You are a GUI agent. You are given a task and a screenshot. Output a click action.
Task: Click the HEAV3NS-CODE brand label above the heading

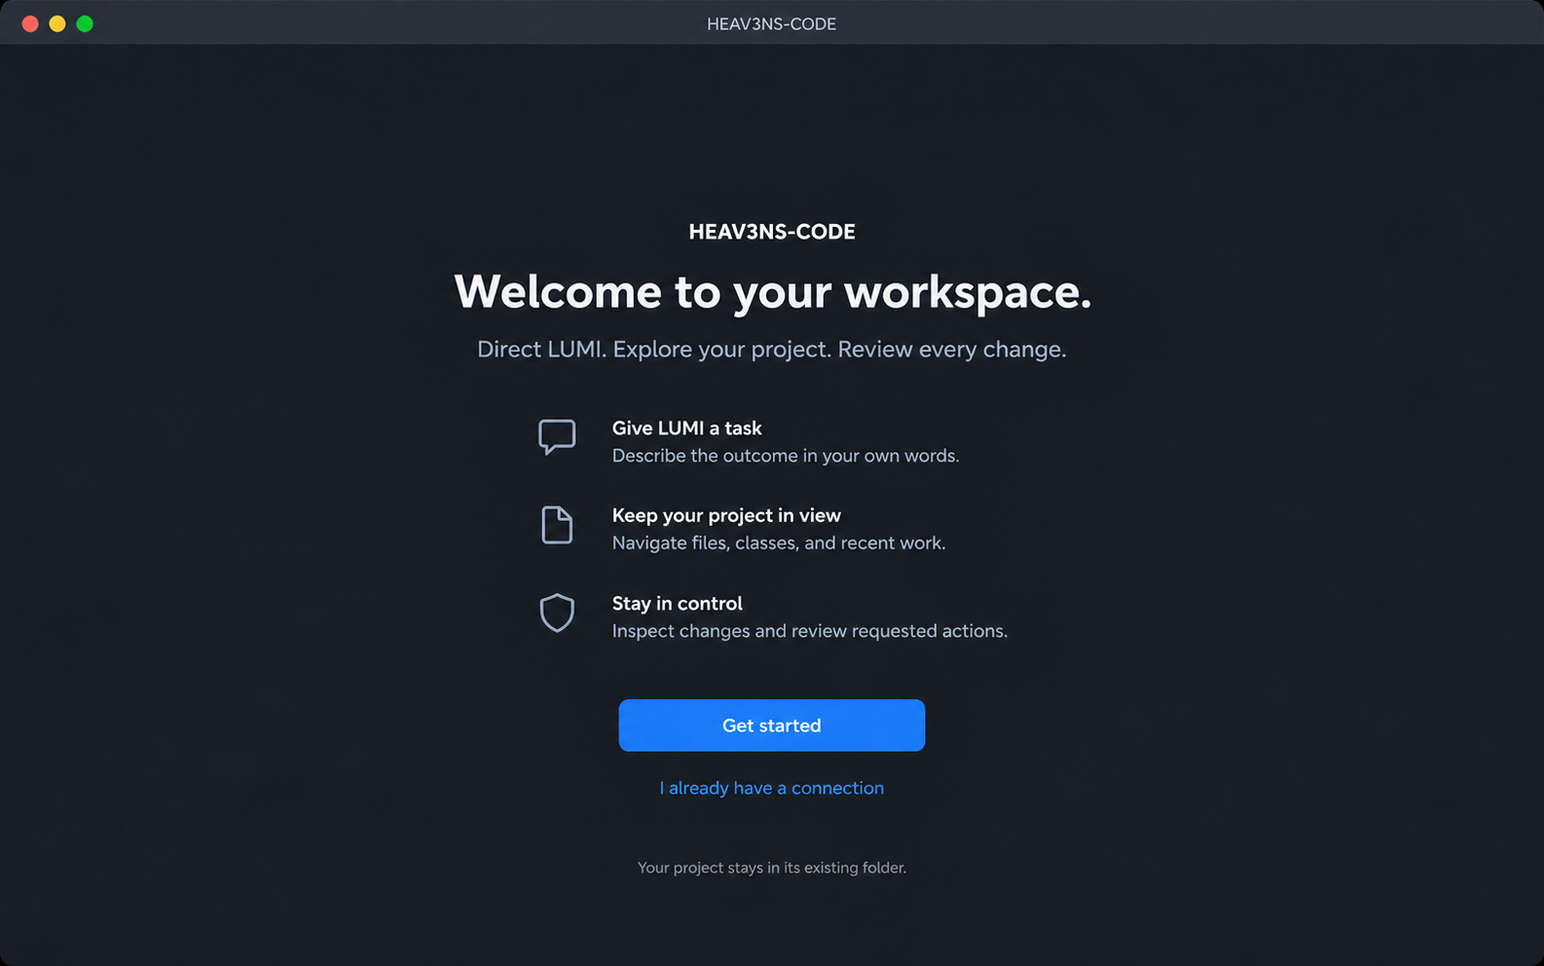(x=771, y=232)
